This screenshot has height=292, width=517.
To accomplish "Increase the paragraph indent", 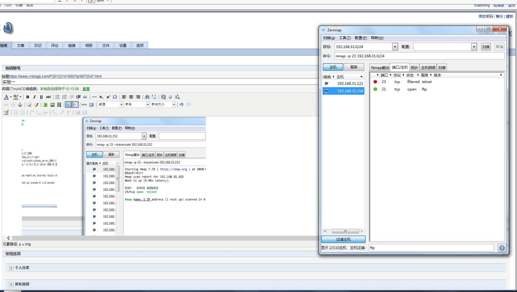I will (78, 97).
